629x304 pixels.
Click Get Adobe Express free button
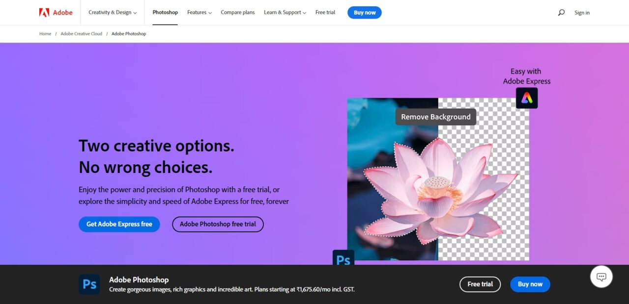pyautogui.click(x=119, y=224)
